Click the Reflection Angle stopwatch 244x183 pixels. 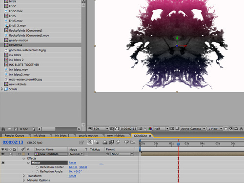click(x=37, y=172)
